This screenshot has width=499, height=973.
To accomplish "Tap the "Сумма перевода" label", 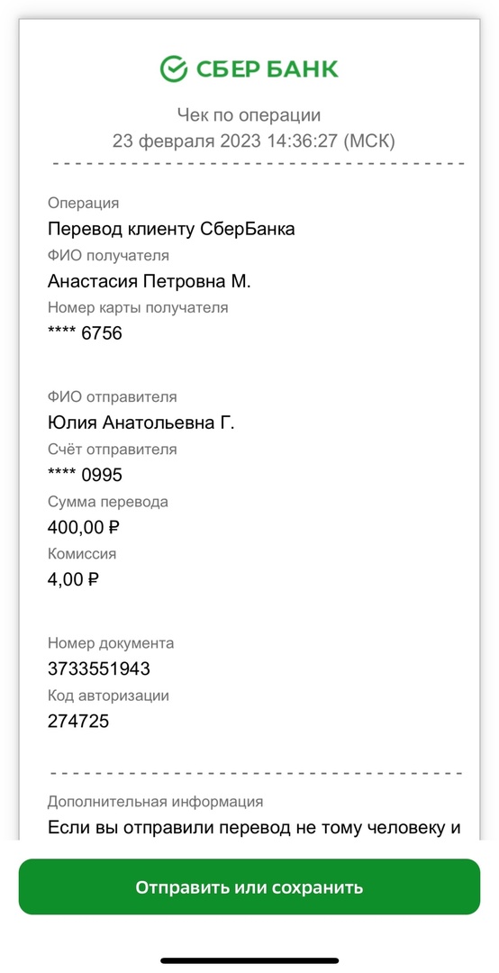I will click(107, 502).
